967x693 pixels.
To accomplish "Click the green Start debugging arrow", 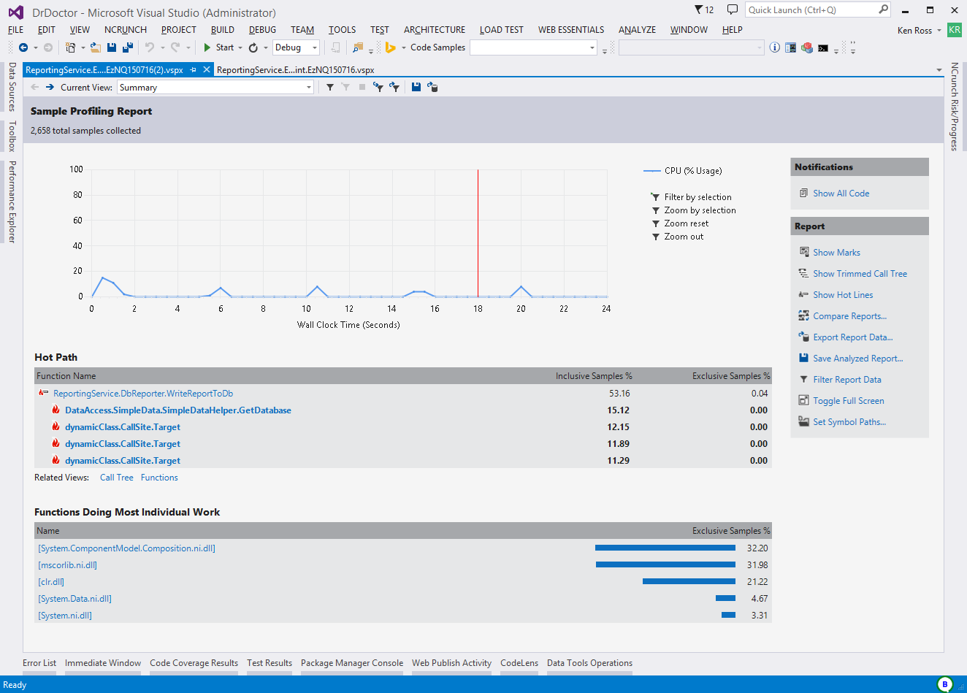I will tap(207, 47).
